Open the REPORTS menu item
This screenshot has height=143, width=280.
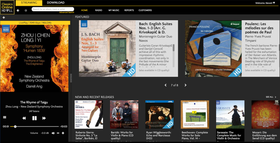129,10
